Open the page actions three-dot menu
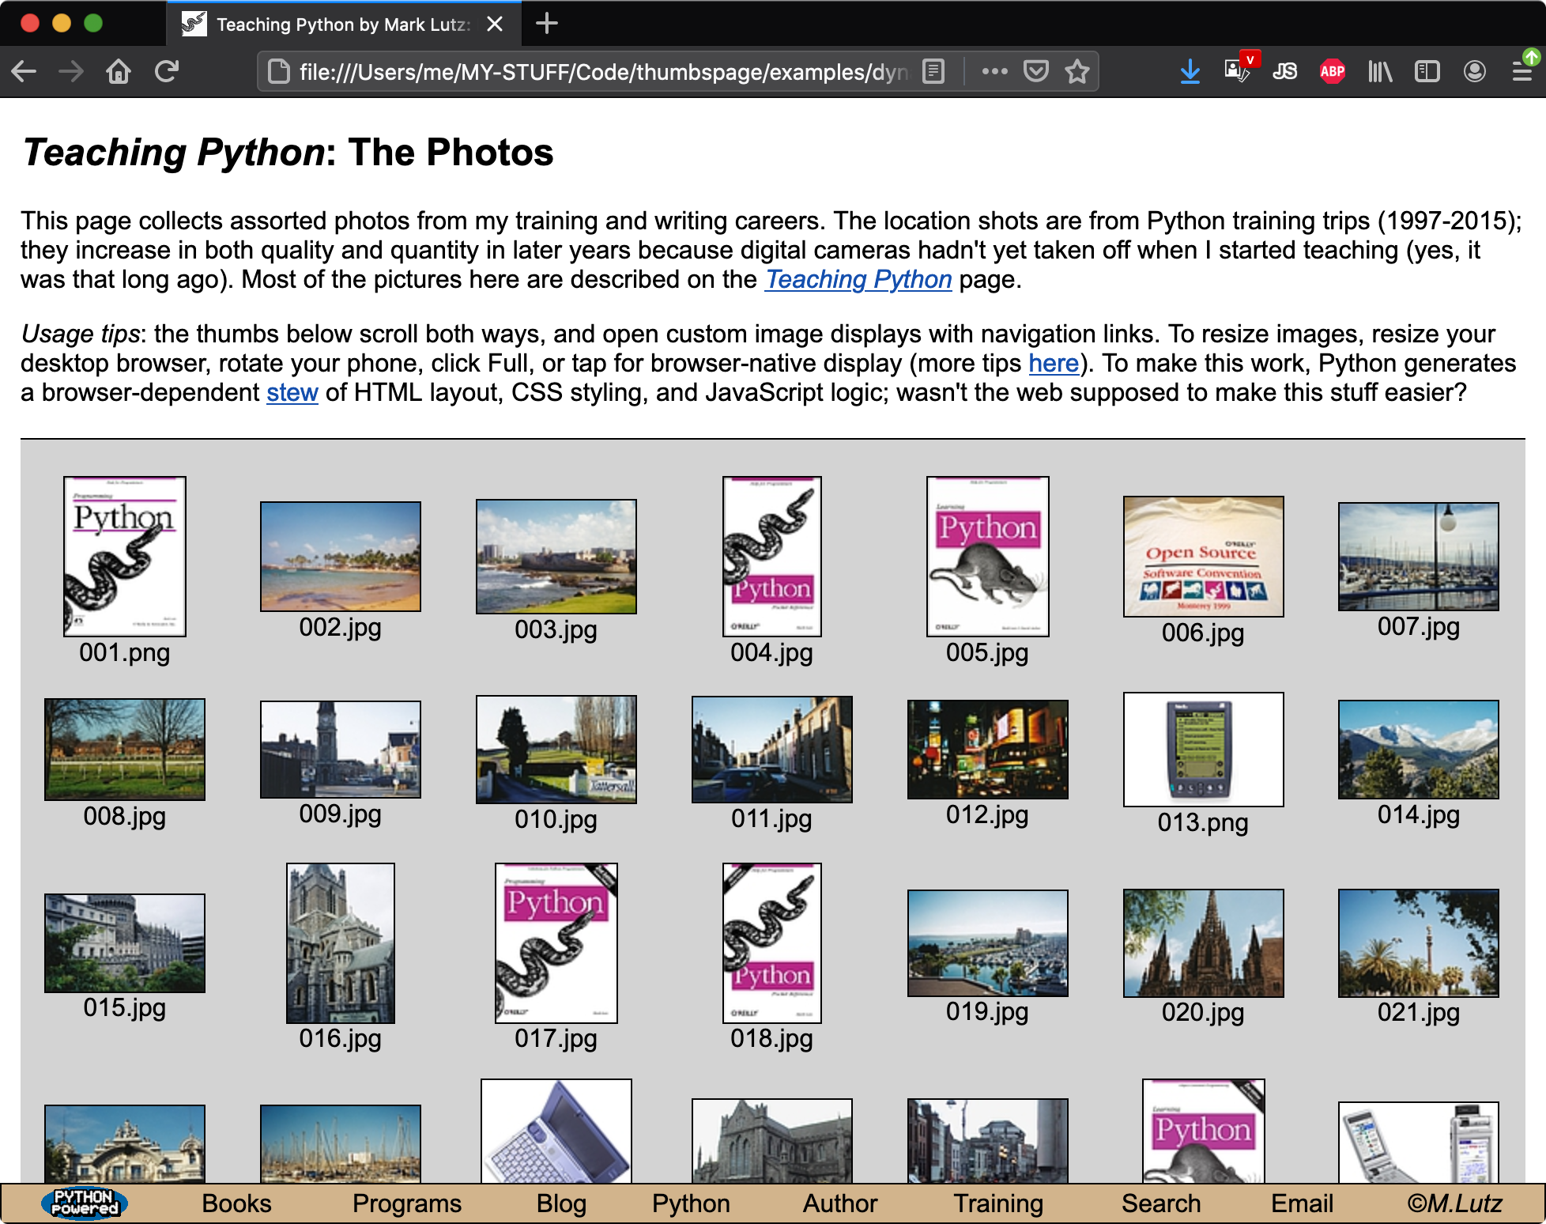The height and width of the screenshot is (1224, 1546). click(x=994, y=72)
